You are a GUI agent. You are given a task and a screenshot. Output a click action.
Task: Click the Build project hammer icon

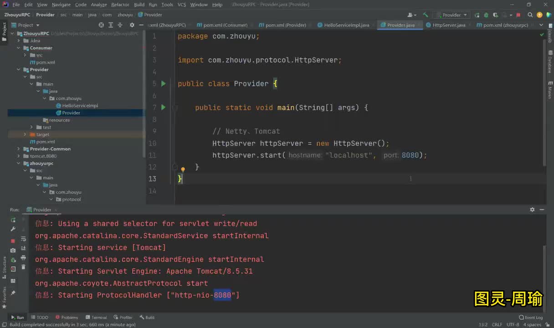point(425,15)
